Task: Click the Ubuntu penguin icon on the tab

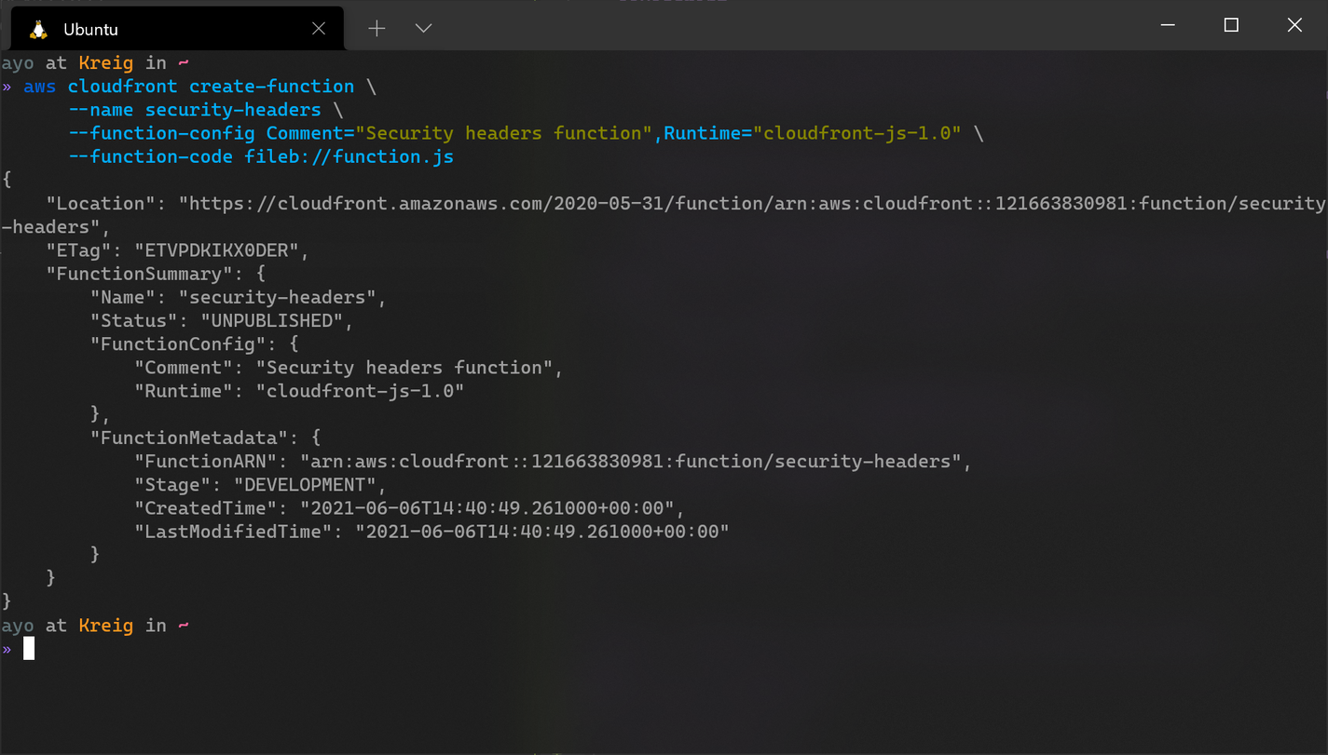Action: point(37,28)
